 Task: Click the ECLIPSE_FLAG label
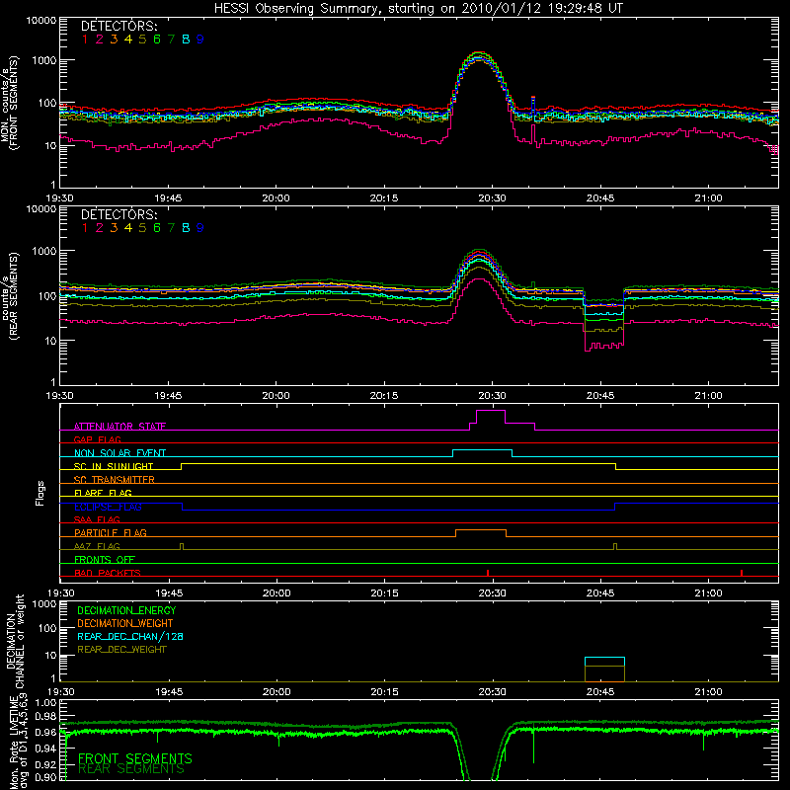(108, 507)
